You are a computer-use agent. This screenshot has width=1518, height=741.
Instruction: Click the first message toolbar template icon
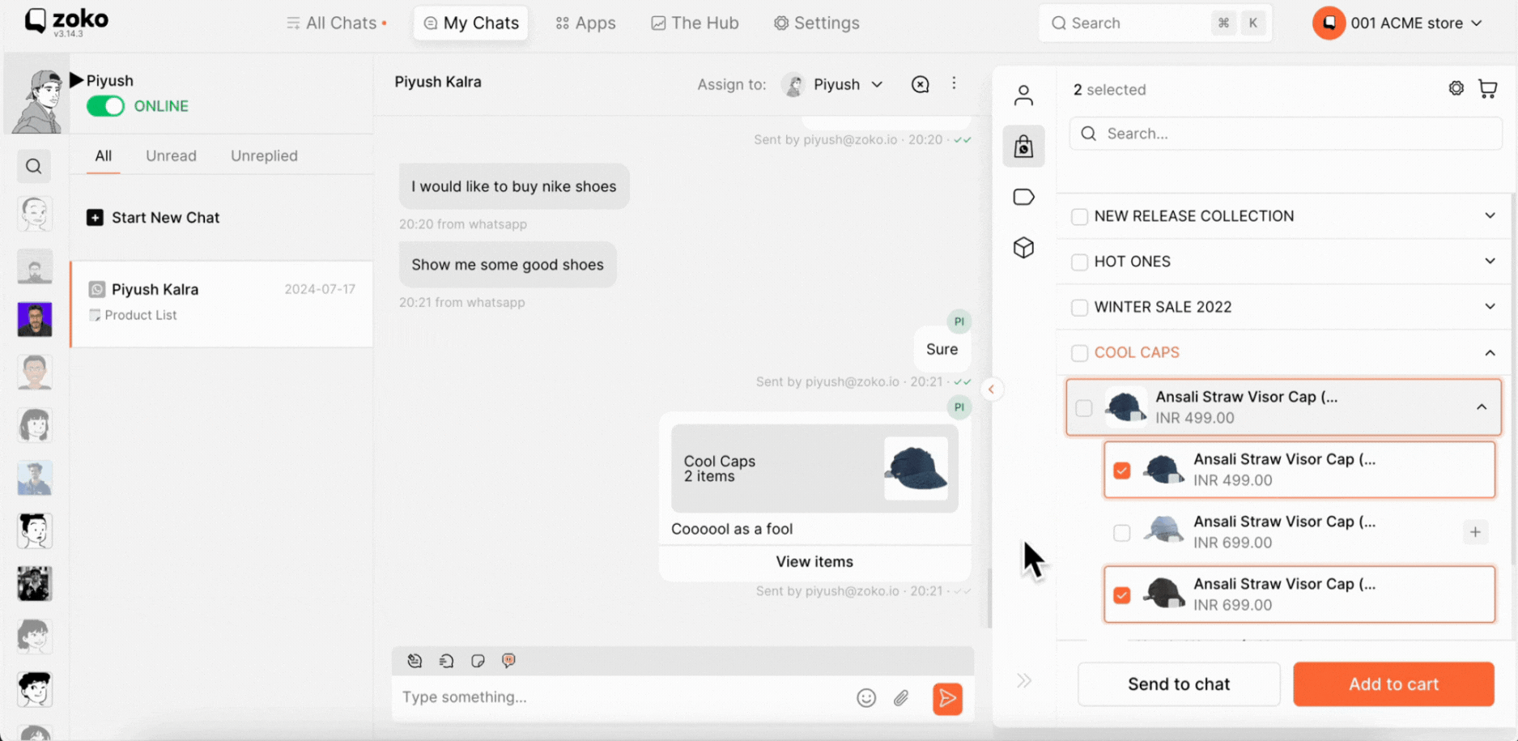[415, 661]
